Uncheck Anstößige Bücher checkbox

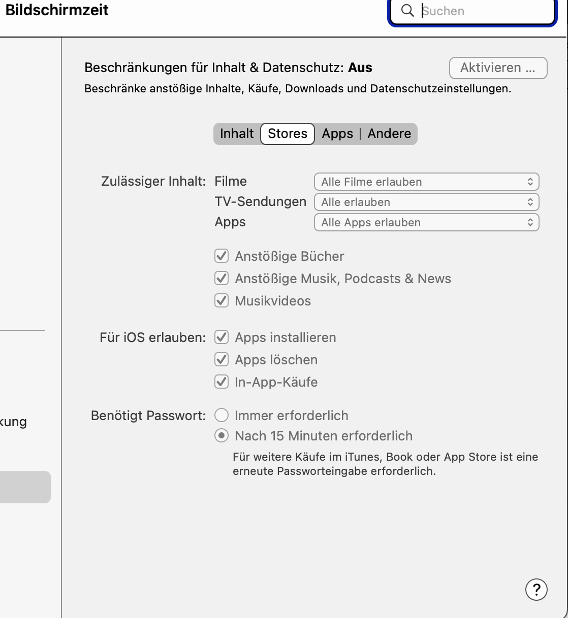(x=222, y=256)
